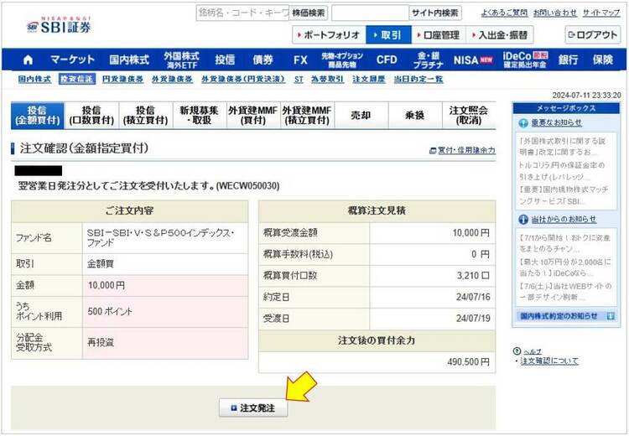
Task: Click 当社からのお知らせ link
Action: click(564, 220)
